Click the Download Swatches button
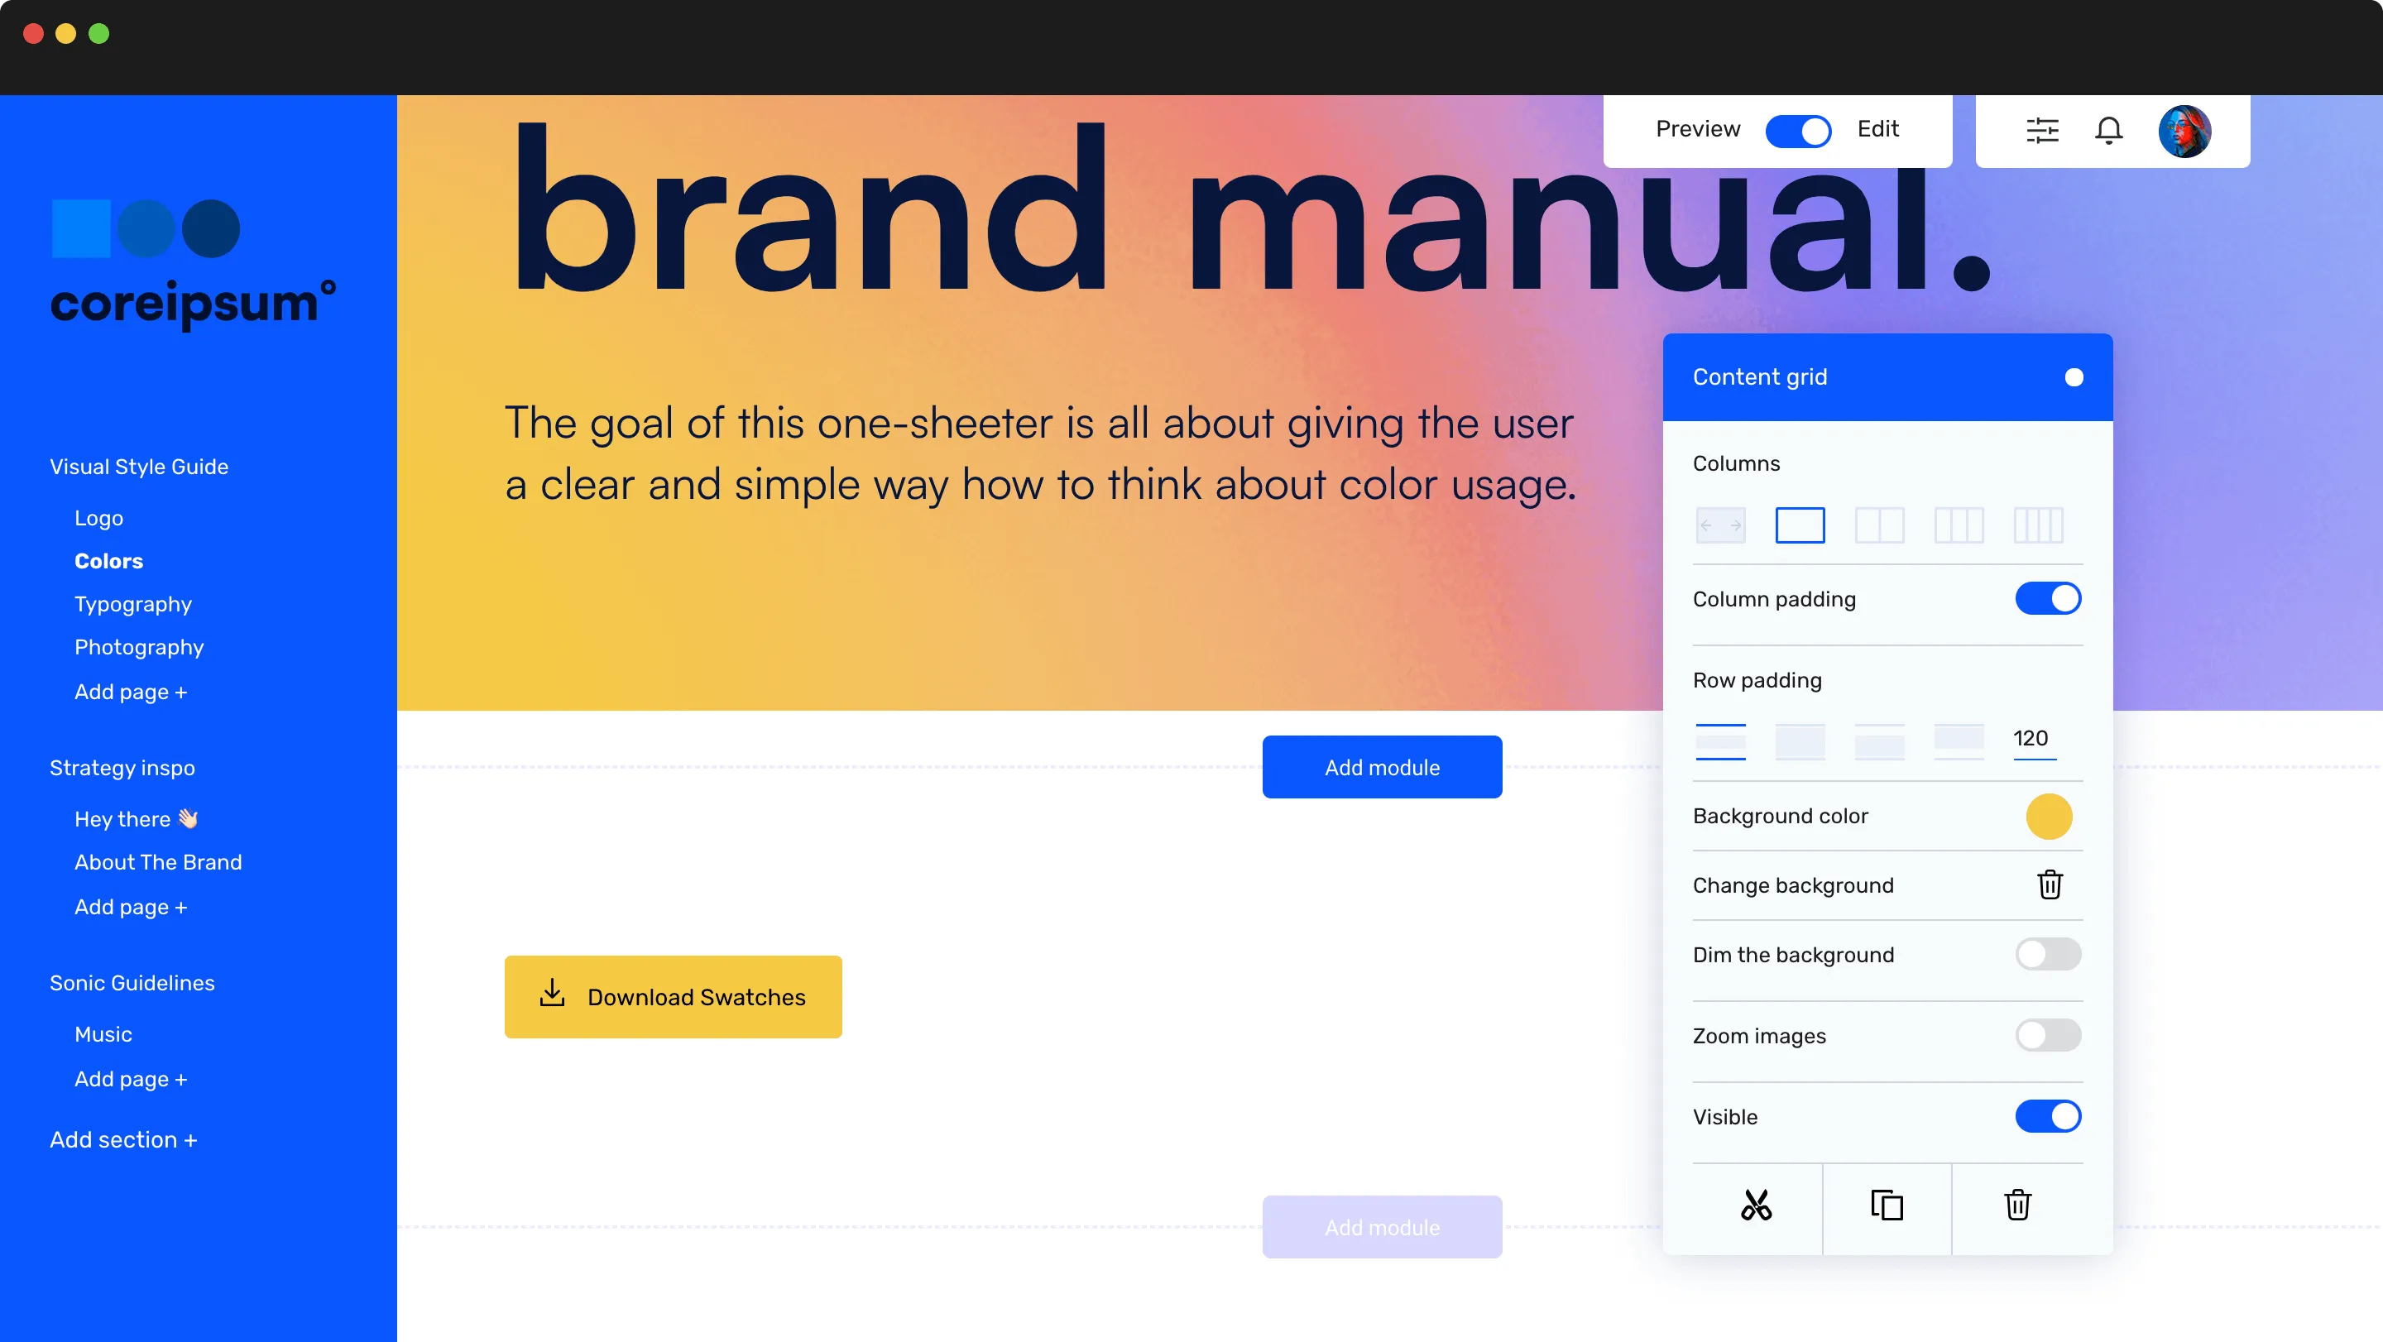2383x1342 pixels. [673, 997]
